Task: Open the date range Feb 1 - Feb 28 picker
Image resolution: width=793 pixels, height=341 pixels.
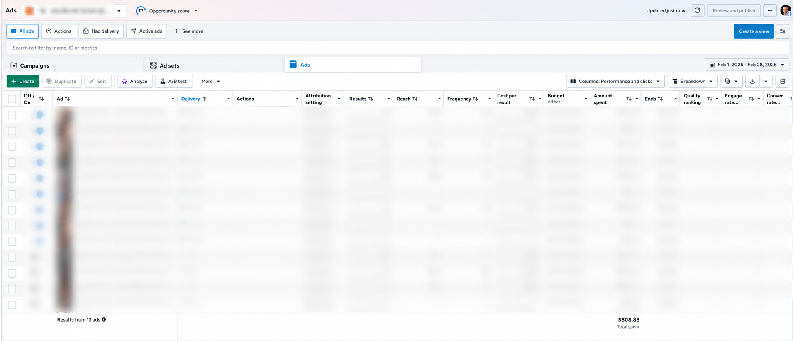Action: point(747,65)
